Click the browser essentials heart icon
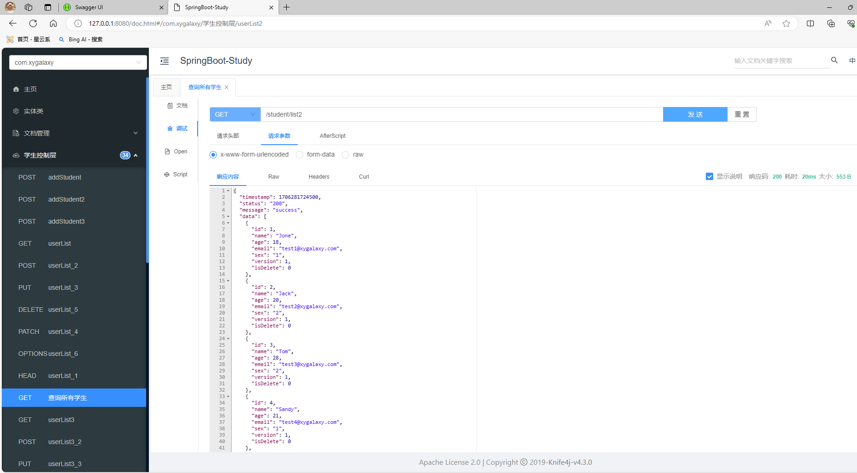 (x=851, y=23)
